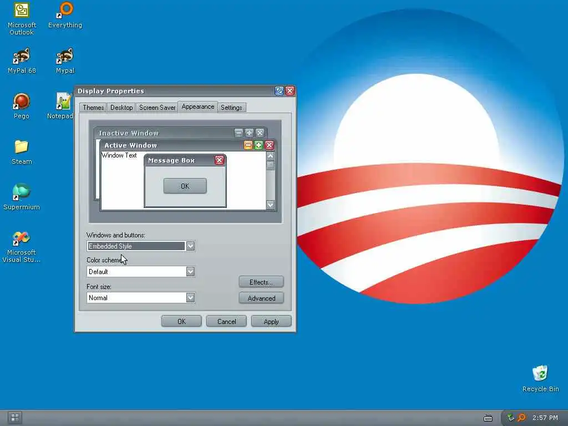Select the Pego desktop icon
The height and width of the screenshot is (426, 568).
[x=22, y=106]
